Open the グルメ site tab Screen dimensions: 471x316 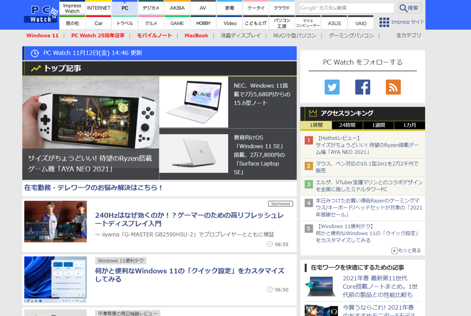[x=151, y=23]
